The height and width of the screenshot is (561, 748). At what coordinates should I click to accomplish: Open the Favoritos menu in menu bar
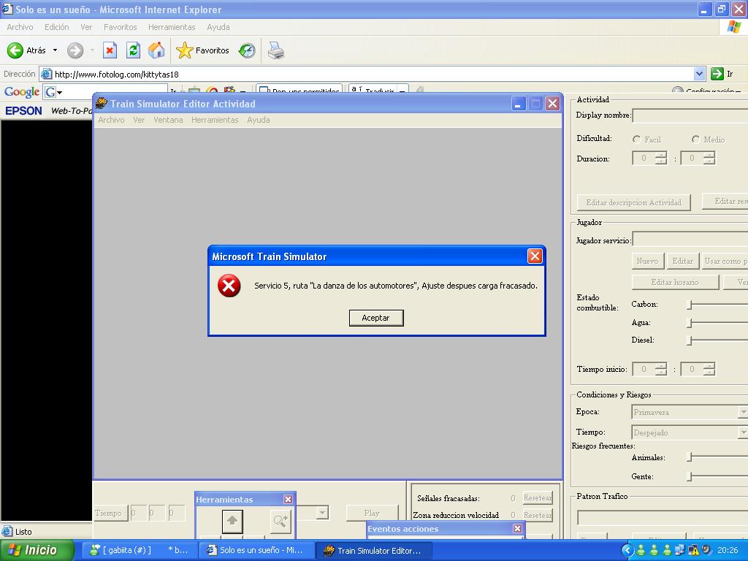pos(120,27)
